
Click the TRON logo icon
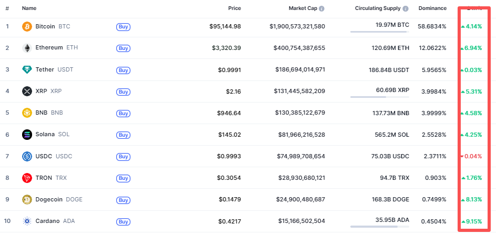(x=27, y=178)
